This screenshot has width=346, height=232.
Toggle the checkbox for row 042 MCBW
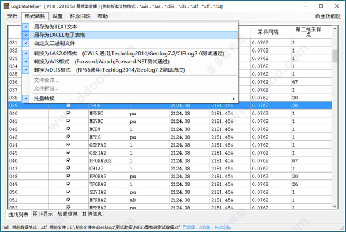coord(69,129)
